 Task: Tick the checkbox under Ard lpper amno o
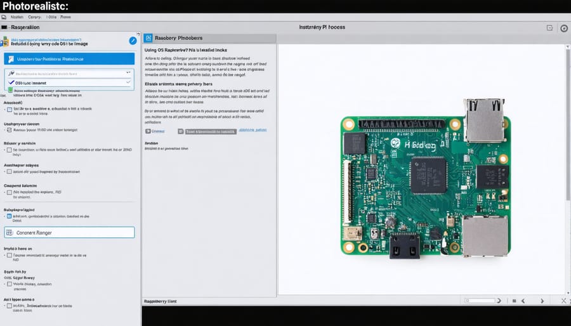pos(10,306)
